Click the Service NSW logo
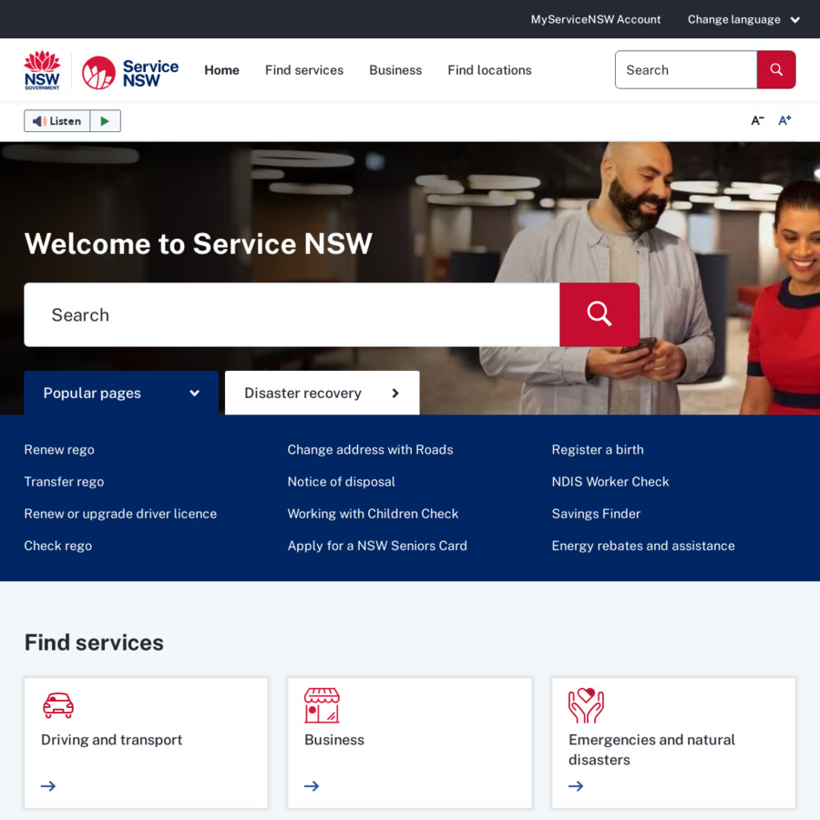Screen dimensions: 820x820 click(x=129, y=71)
